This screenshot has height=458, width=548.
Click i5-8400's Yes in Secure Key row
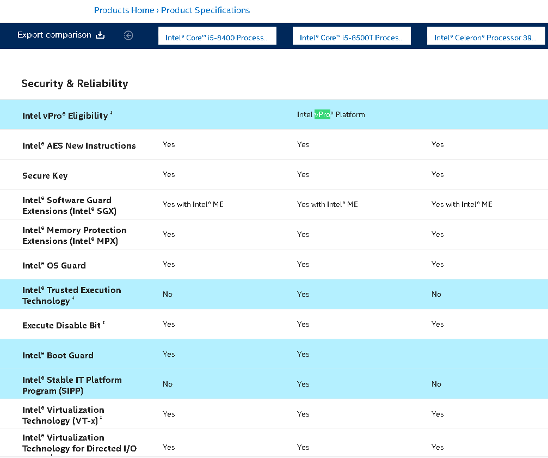click(169, 174)
